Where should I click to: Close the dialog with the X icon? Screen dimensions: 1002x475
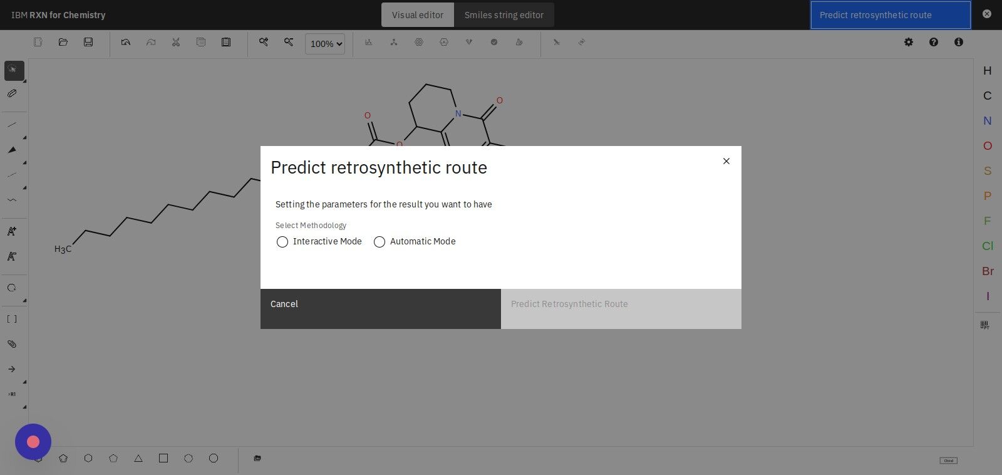[726, 161]
